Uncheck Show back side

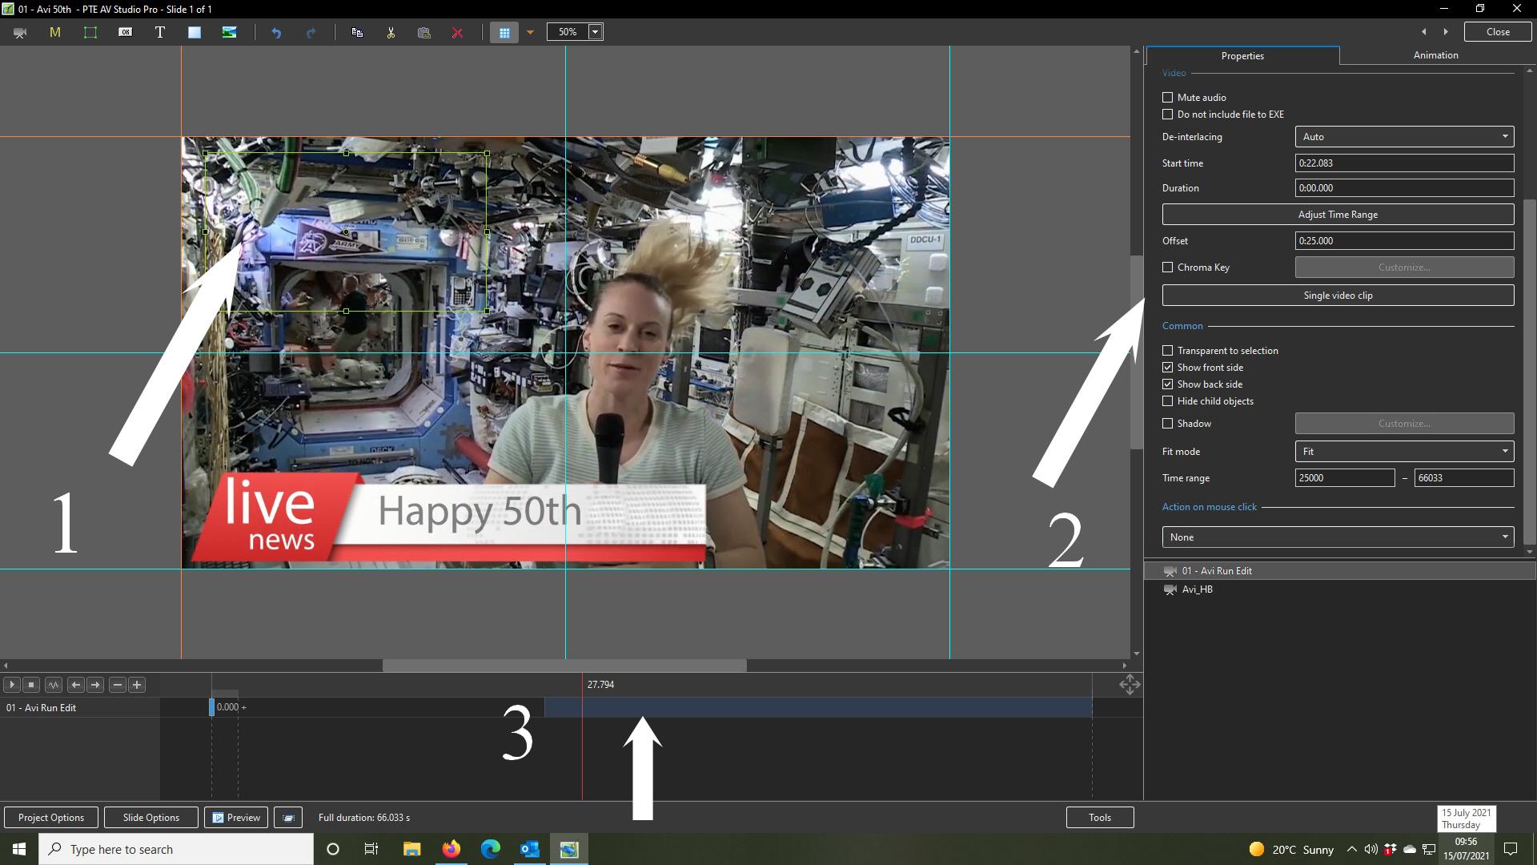pyautogui.click(x=1167, y=384)
